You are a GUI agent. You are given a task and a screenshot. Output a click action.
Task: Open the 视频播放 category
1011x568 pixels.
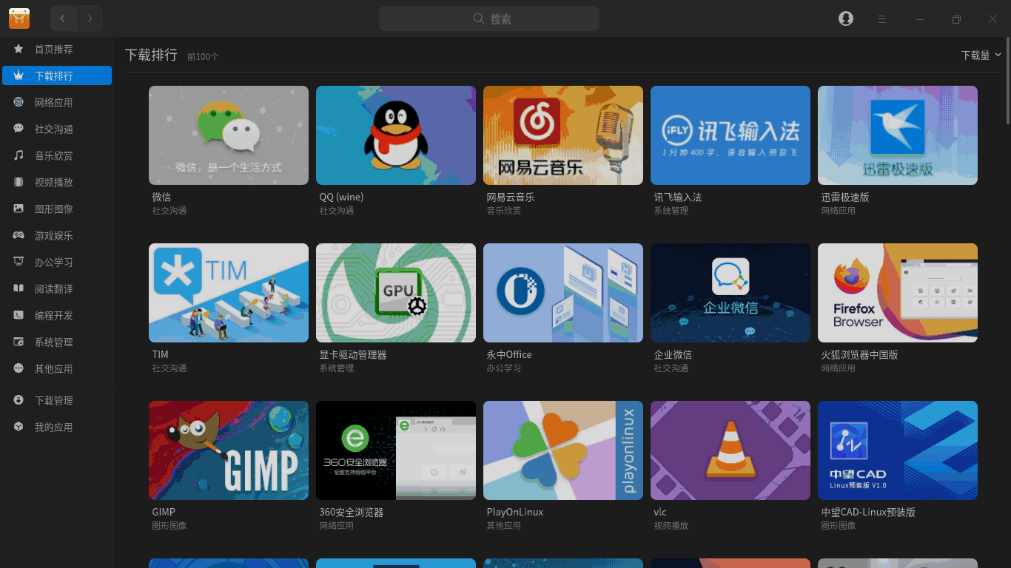[x=57, y=182]
